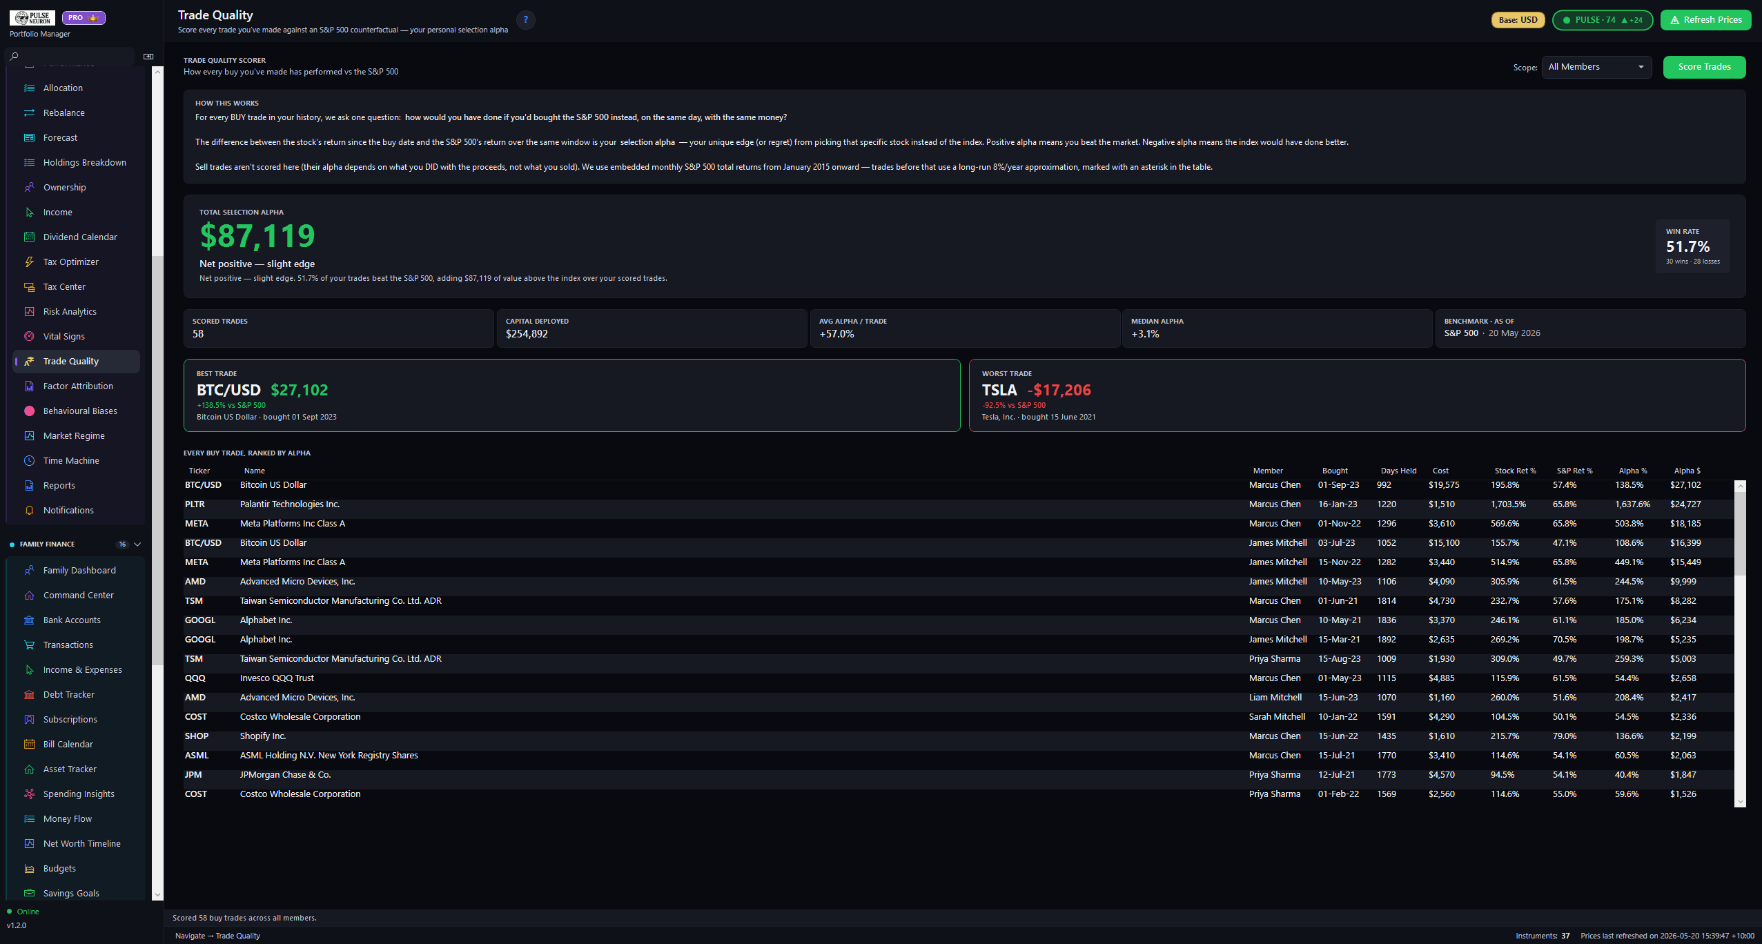
Task: Click the trades table scroll down arrow
Action: [1740, 802]
